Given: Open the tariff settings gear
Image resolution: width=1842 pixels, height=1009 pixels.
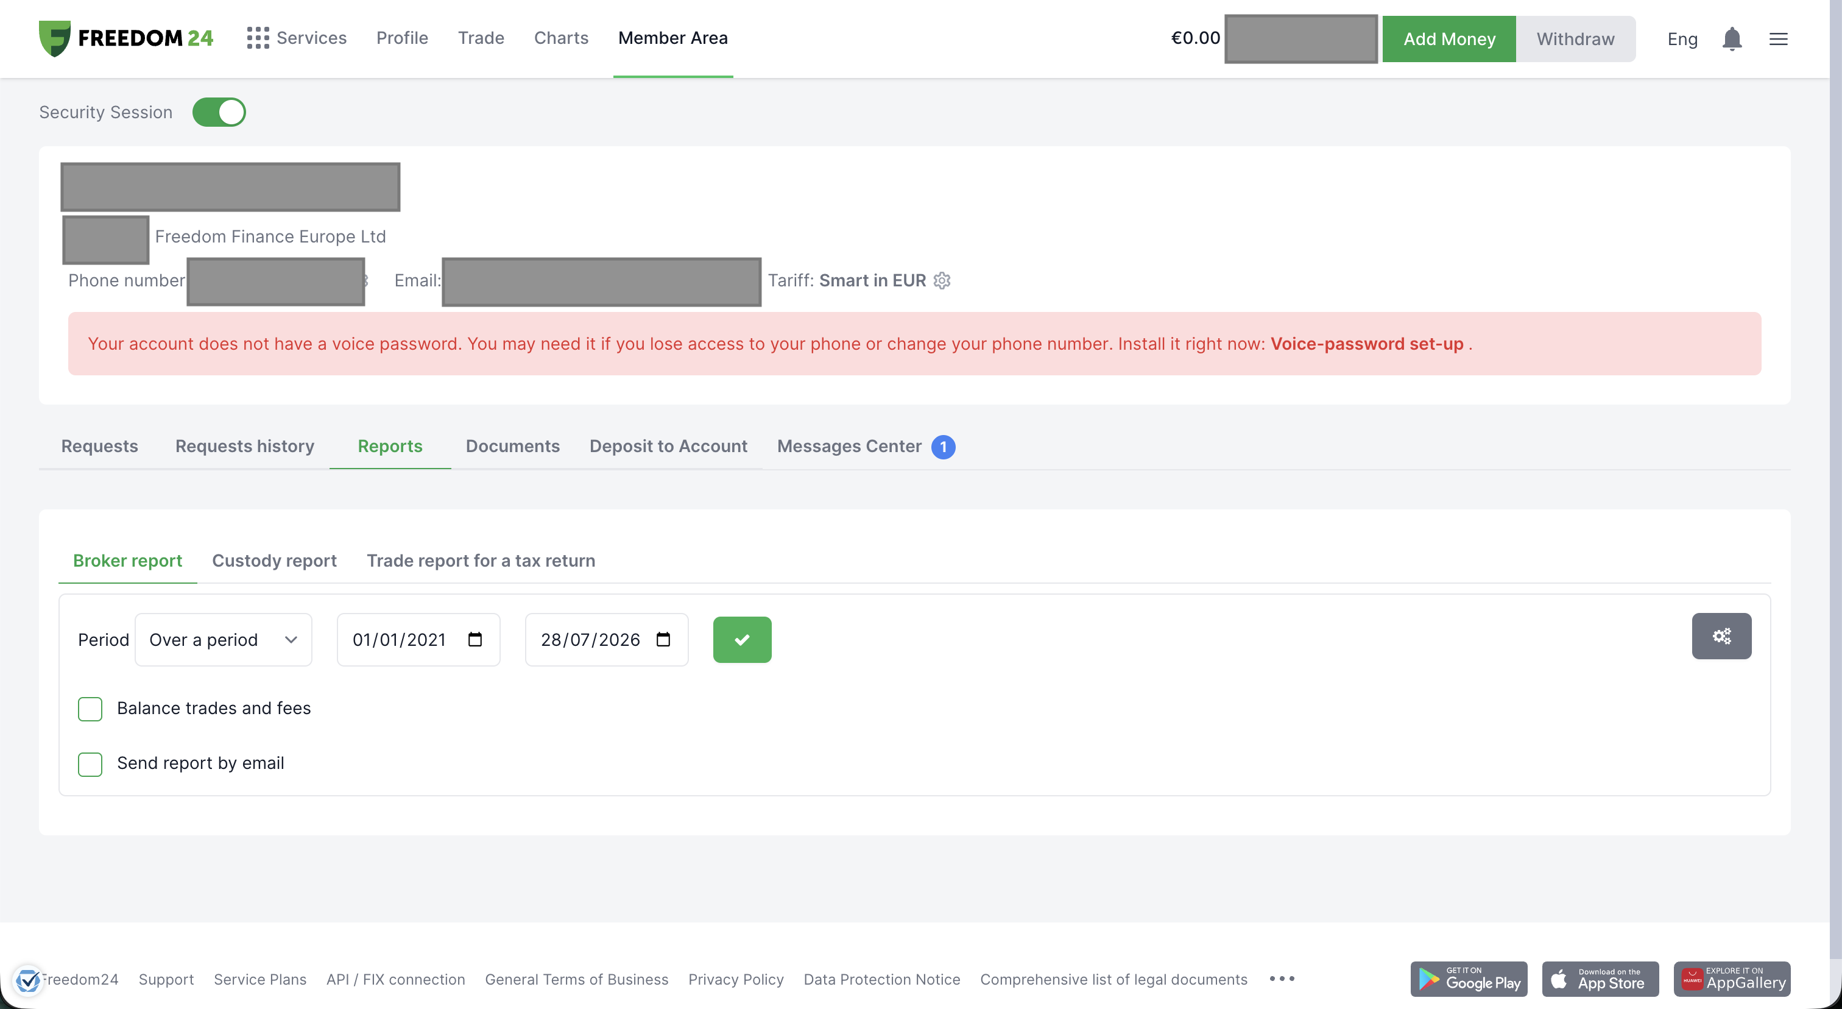Looking at the screenshot, I should click(942, 280).
